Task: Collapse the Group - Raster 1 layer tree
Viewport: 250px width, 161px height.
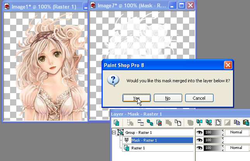Action: [x=114, y=132]
